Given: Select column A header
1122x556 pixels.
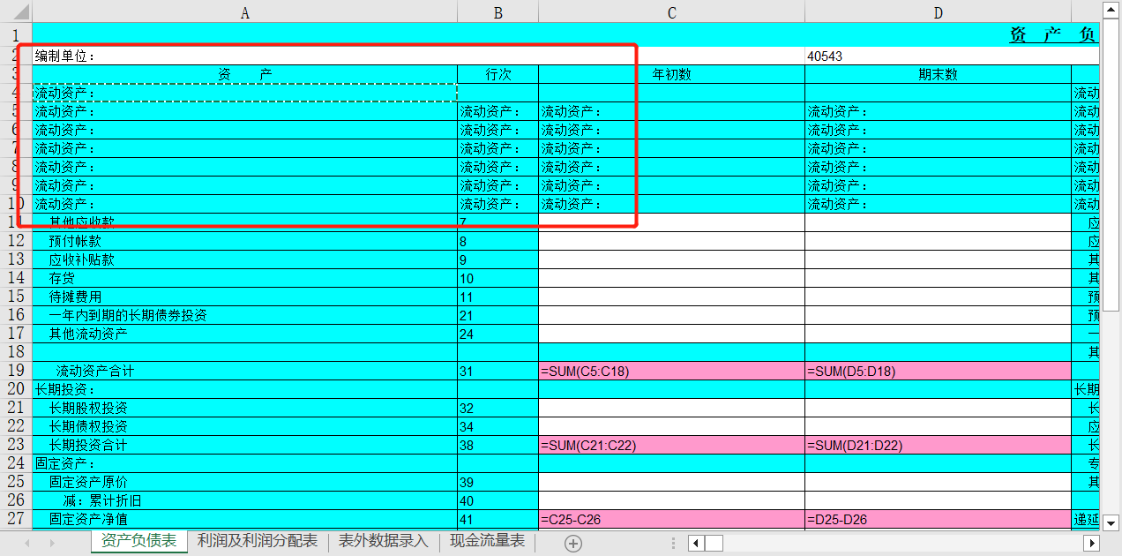Looking at the screenshot, I should (244, 12).
